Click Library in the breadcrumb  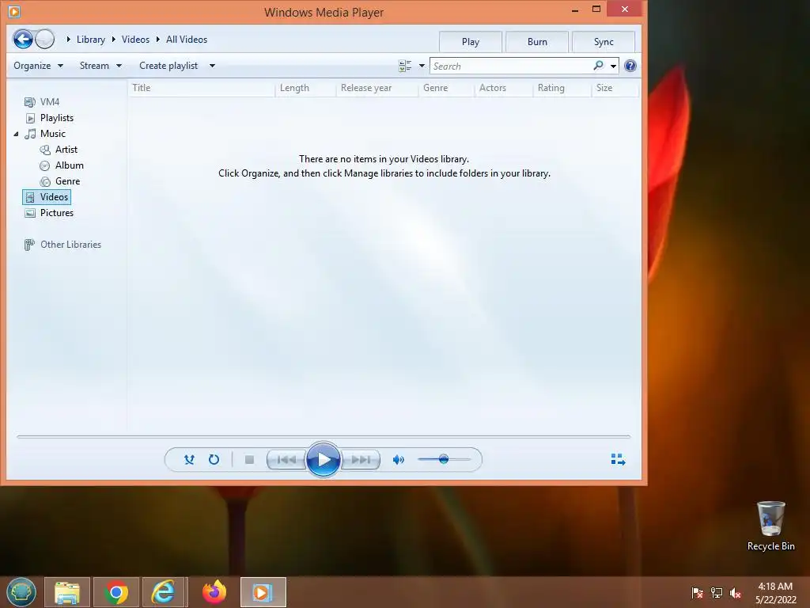pyautogui.click(x=90, y=40)
